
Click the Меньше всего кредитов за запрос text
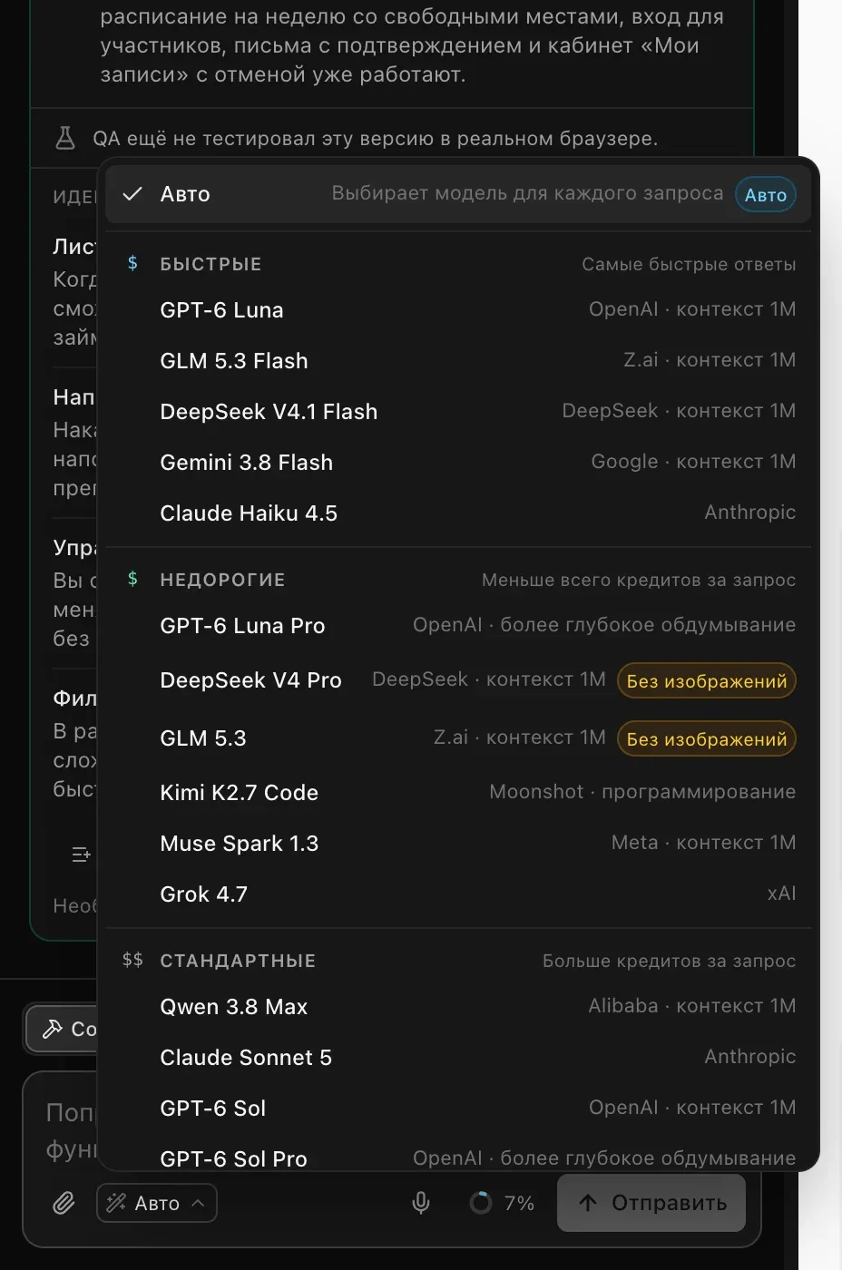[x=639, y=580]
